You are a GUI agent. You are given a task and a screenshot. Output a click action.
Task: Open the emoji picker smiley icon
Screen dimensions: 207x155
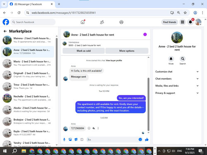coord(140,140)
